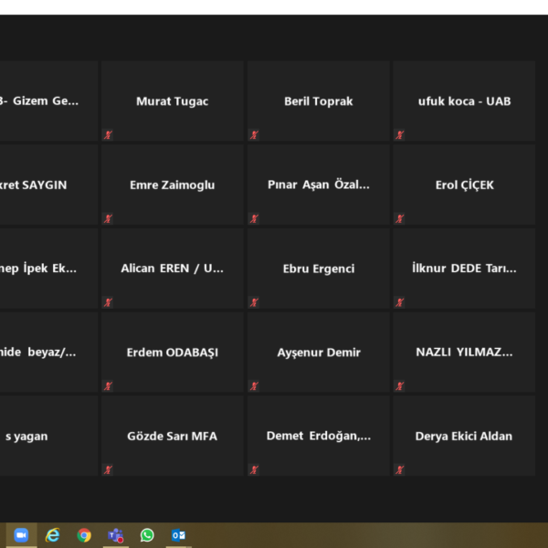Click muted mic icon on Emre Zaimoglu tile
The height and width of the screenshot is (548, 548).
coord(108,219)
